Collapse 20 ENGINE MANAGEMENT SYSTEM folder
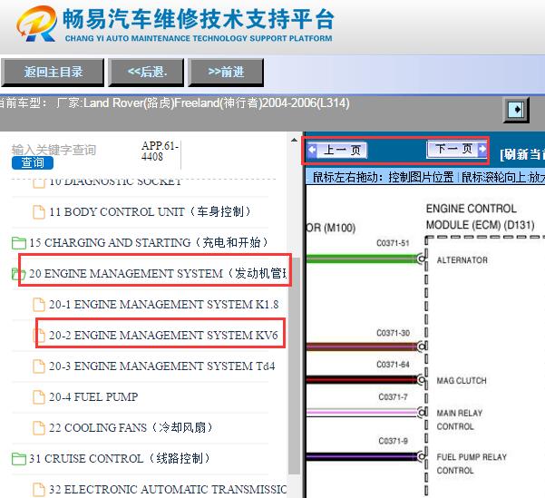This screenshot has height=498, width=545. pyautogui.click(x=158, y=273)
